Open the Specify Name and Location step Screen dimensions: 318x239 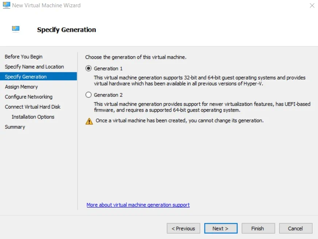(34, 67)
